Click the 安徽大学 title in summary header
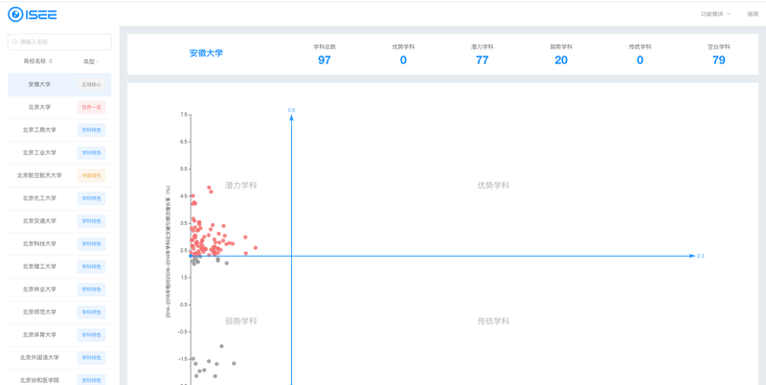 [x=206, y=54]
